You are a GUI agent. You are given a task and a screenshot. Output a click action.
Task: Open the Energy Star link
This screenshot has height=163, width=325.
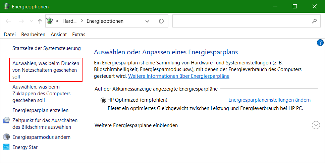pos(25,147)
